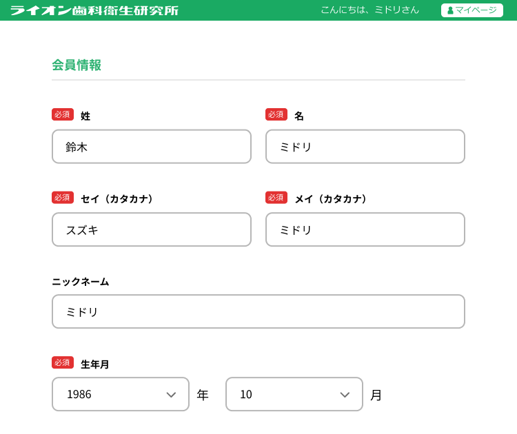Viewport: 517px width, 434px height.
Task: Click the こんにちは、ミドリさん greeting text
Action: tap(369, 10)
